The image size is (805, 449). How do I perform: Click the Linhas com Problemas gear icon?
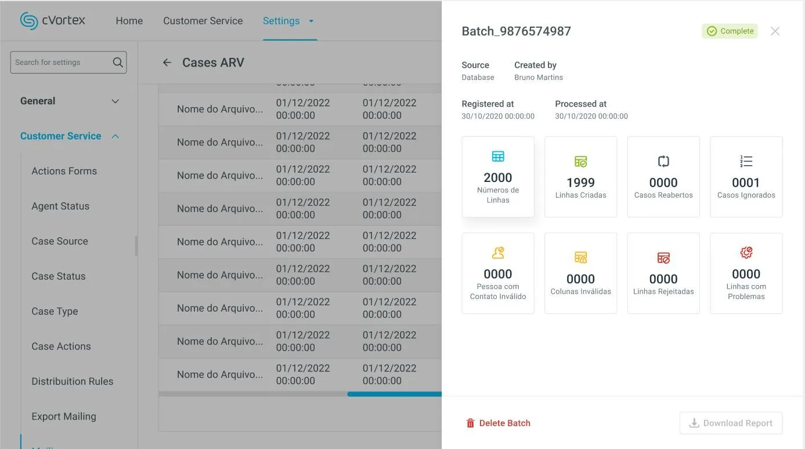(746, 253)
